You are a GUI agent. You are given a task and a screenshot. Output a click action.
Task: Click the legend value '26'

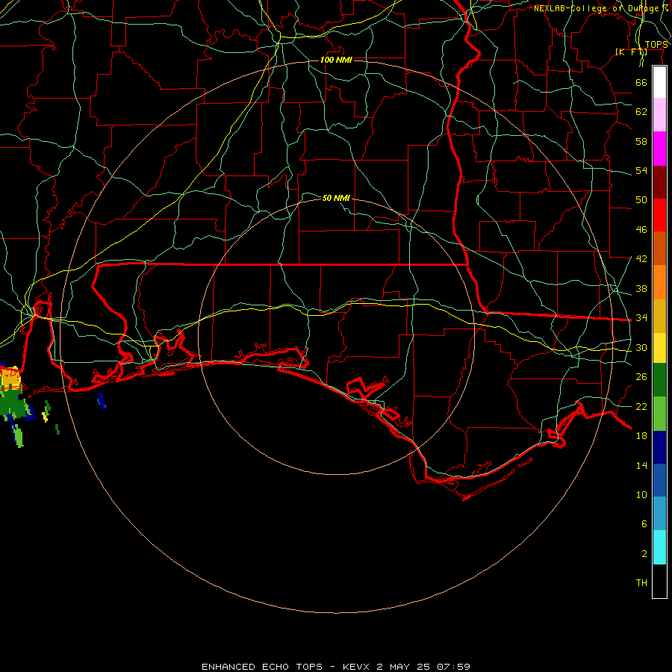coord(641,377)
